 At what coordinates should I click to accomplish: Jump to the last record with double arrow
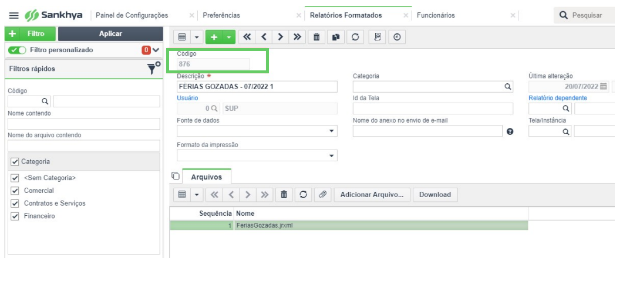point(297,37)
